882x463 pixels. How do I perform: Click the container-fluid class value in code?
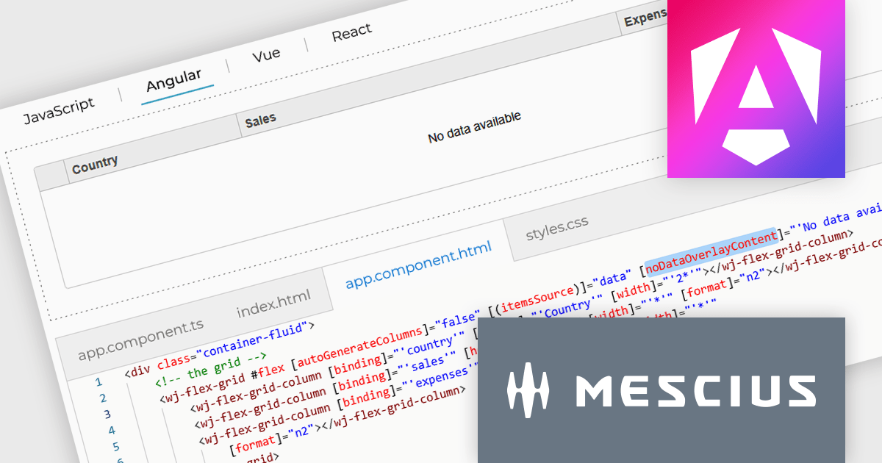tap(255, 340)
